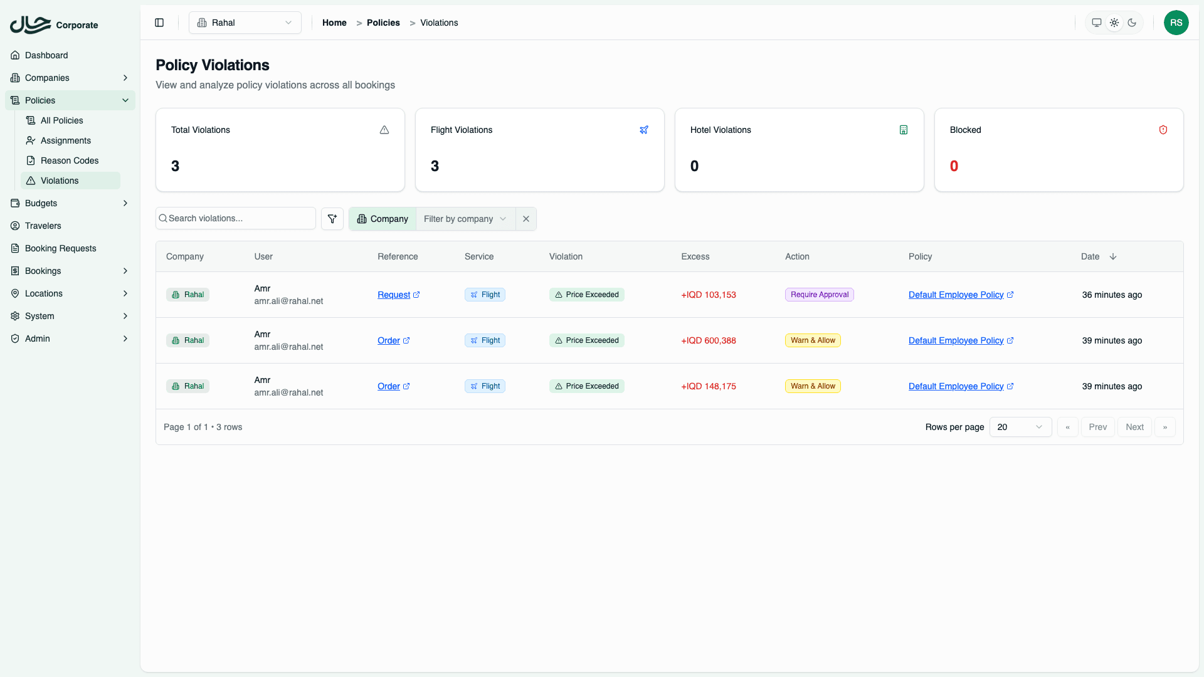Go to Booking Requests in the sidebar
Viewport: 1204px width, 677px height.
[x=61, y=248]
